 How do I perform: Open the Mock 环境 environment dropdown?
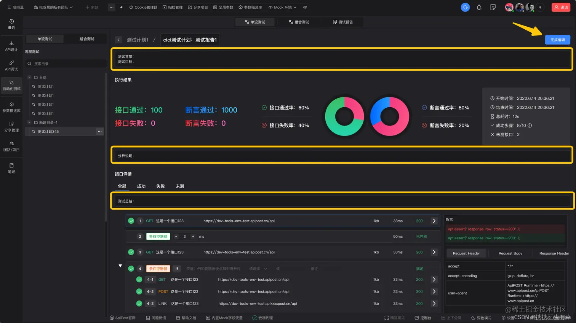(x=283, y=7)
